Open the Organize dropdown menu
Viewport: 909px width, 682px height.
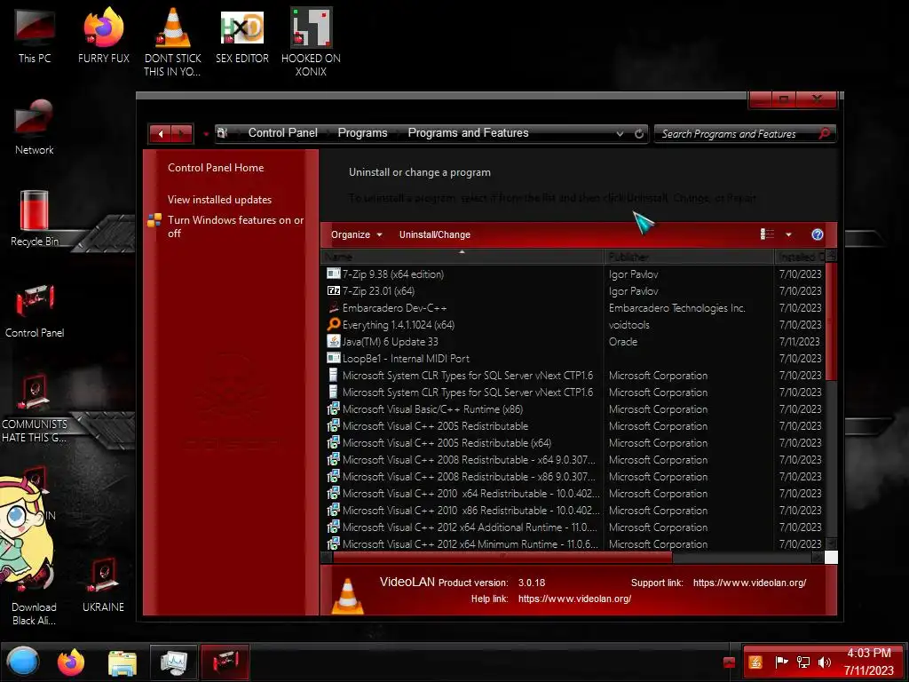click(357, 234)
